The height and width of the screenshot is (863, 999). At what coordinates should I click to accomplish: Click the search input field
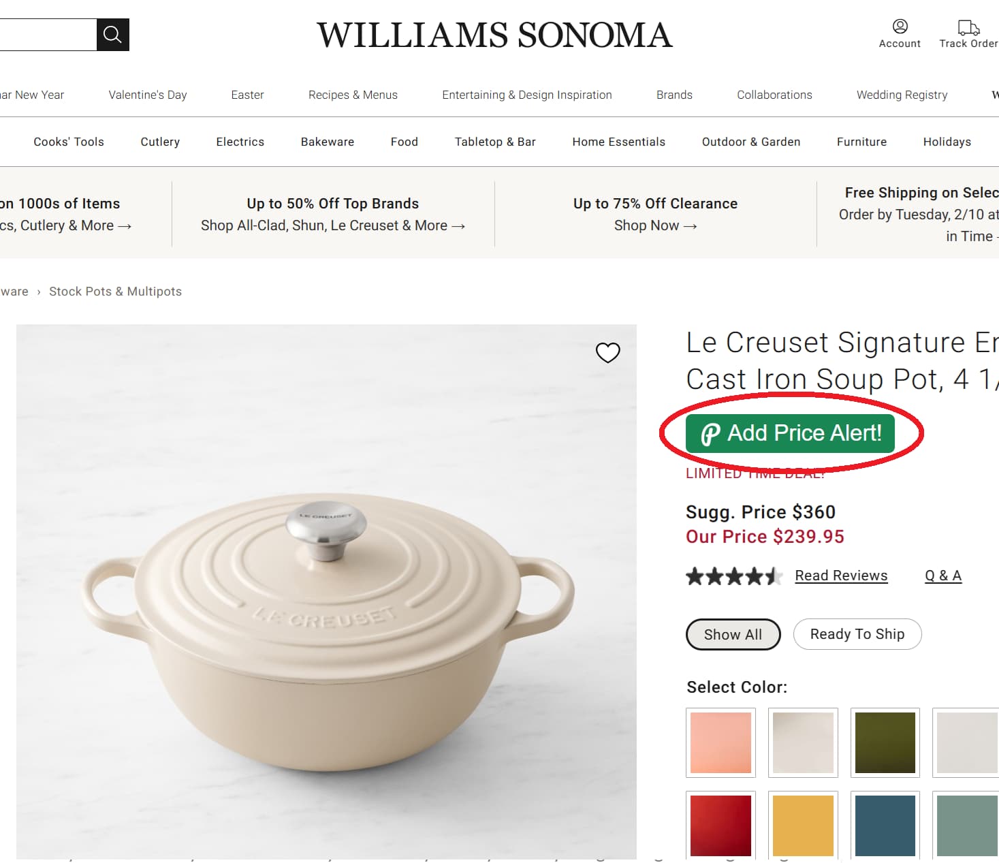[x=48, y=34]
